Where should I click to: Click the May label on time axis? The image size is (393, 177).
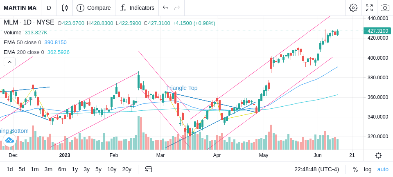tap(264, 155)
